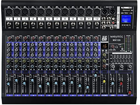Click the channel 6 yellow AUX knob

click(x=48, y=61)
